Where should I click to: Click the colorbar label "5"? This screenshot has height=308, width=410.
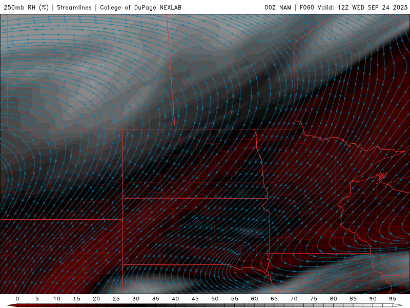coord(37,299)
